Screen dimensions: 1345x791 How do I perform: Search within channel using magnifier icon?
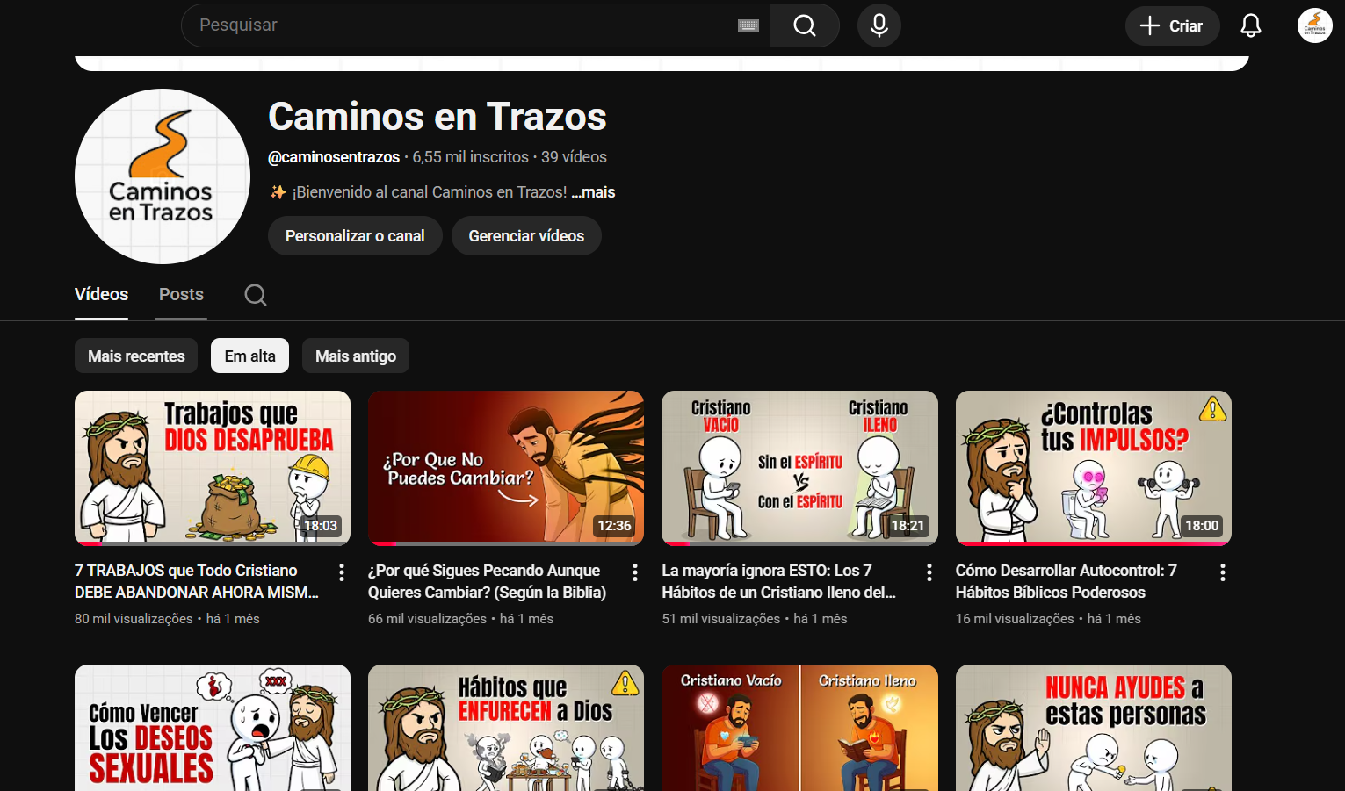pyautogui.click(x=256, y=295)
